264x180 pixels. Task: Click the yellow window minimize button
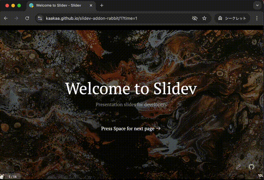pos(13,5)
